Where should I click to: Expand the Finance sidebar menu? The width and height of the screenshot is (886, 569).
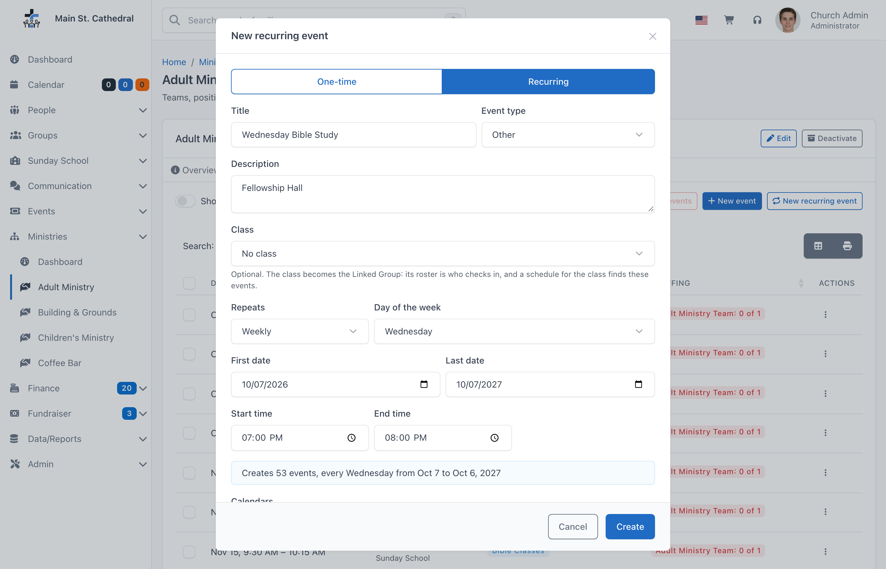[75, 388]
